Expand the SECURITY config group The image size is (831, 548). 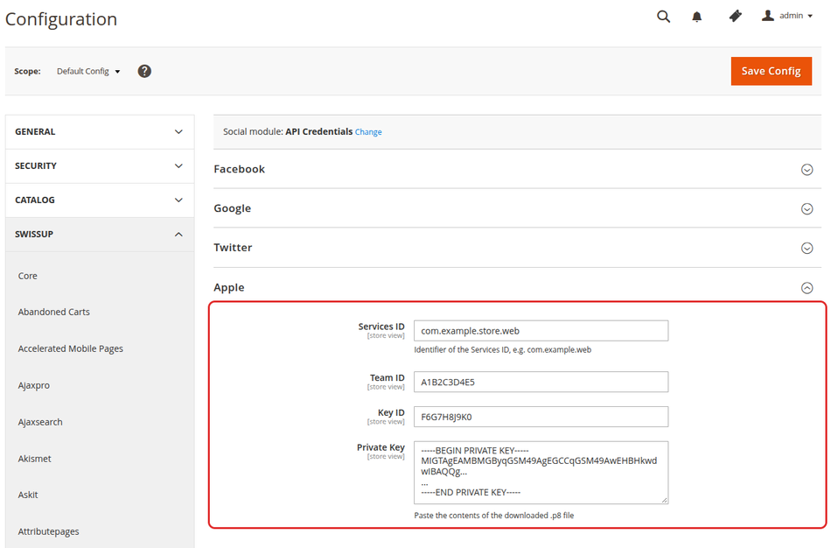[x=100, y=166]
